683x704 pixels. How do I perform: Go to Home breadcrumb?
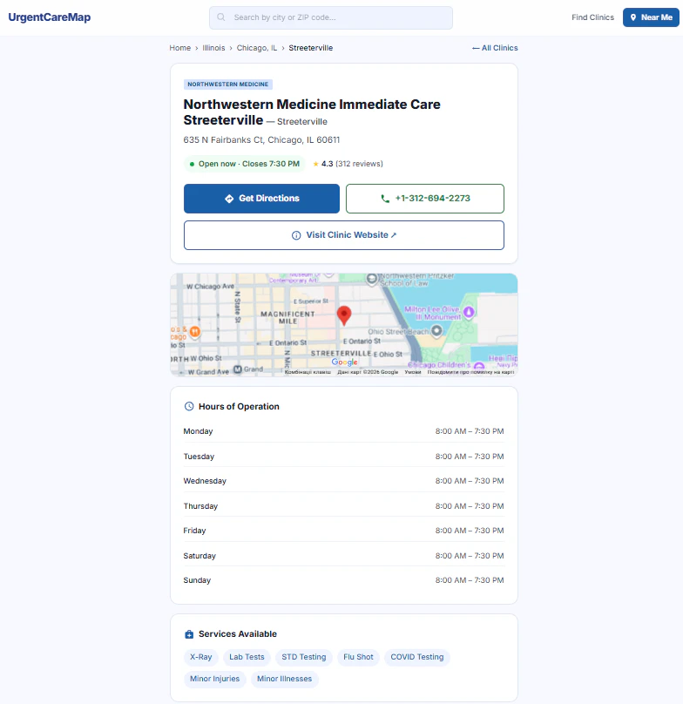[x=179, y=48]
